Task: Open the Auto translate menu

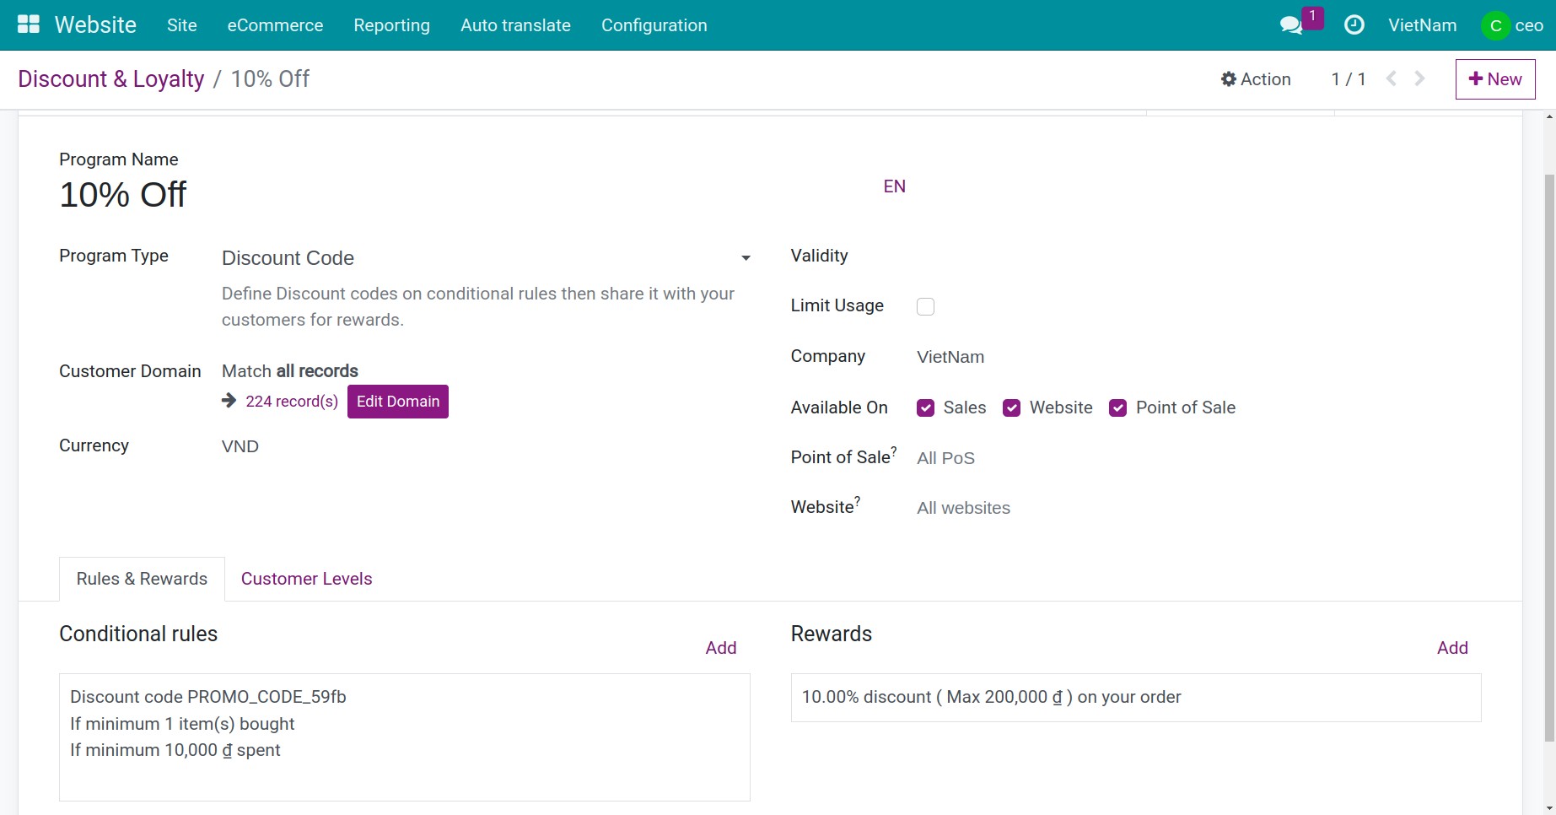Action: coord(515,25)
